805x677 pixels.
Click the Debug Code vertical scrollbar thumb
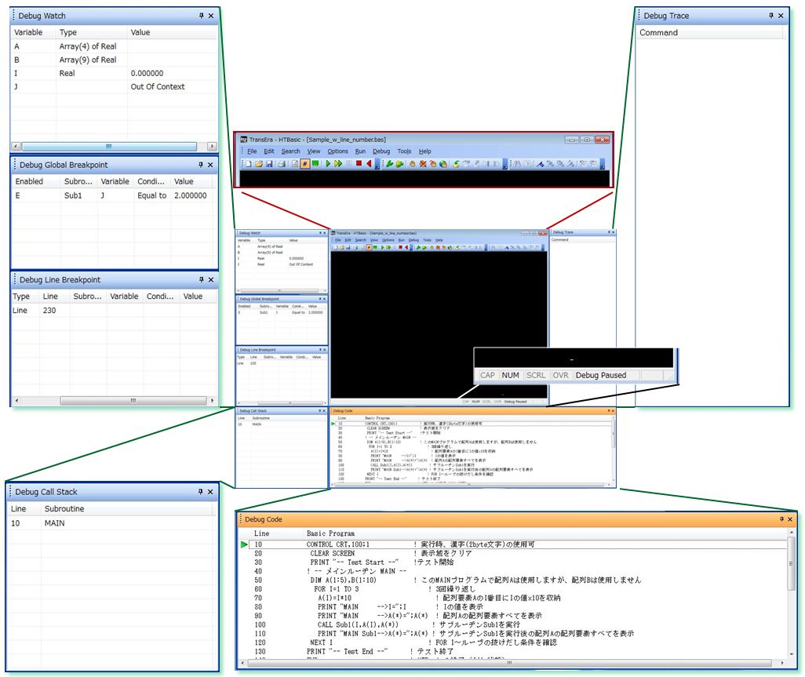791,563
